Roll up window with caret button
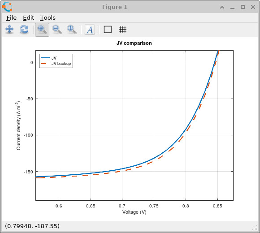This screenshot has width=260, height=233. (222, 7)
